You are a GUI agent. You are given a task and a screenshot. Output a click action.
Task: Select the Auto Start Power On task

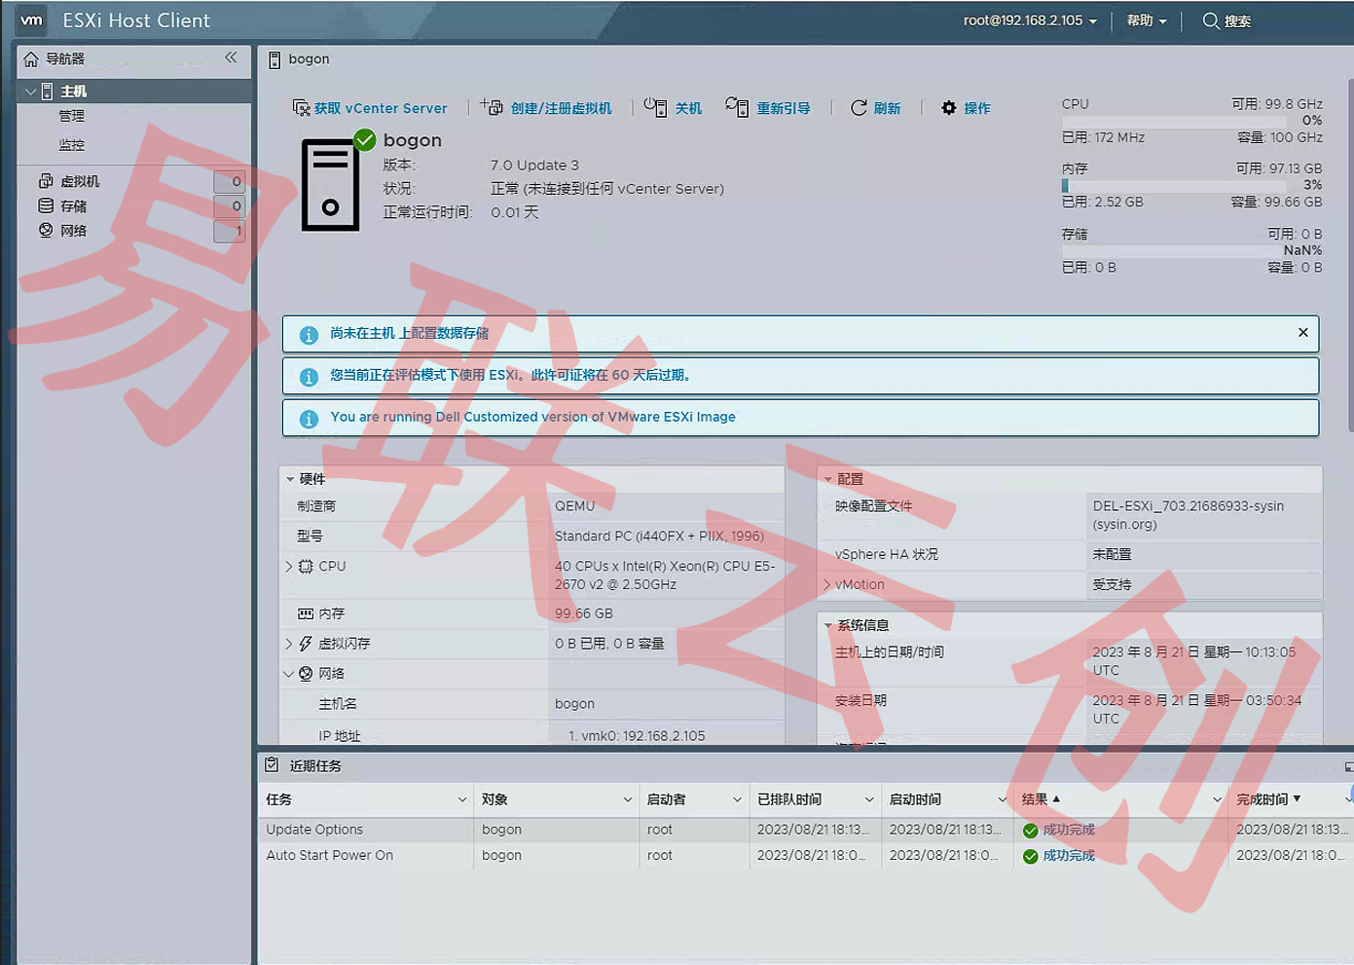pyautogui.click(x=804, y=855)
